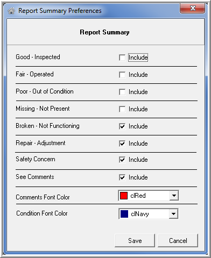Viewport: 211px width, 258px height.
Task: Save the report summary preferences
Action: [x=135, y=240]
